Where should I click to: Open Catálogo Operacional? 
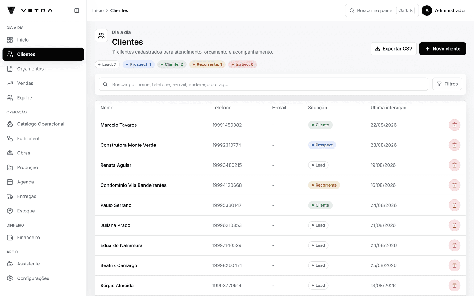(x=43, y=124)
